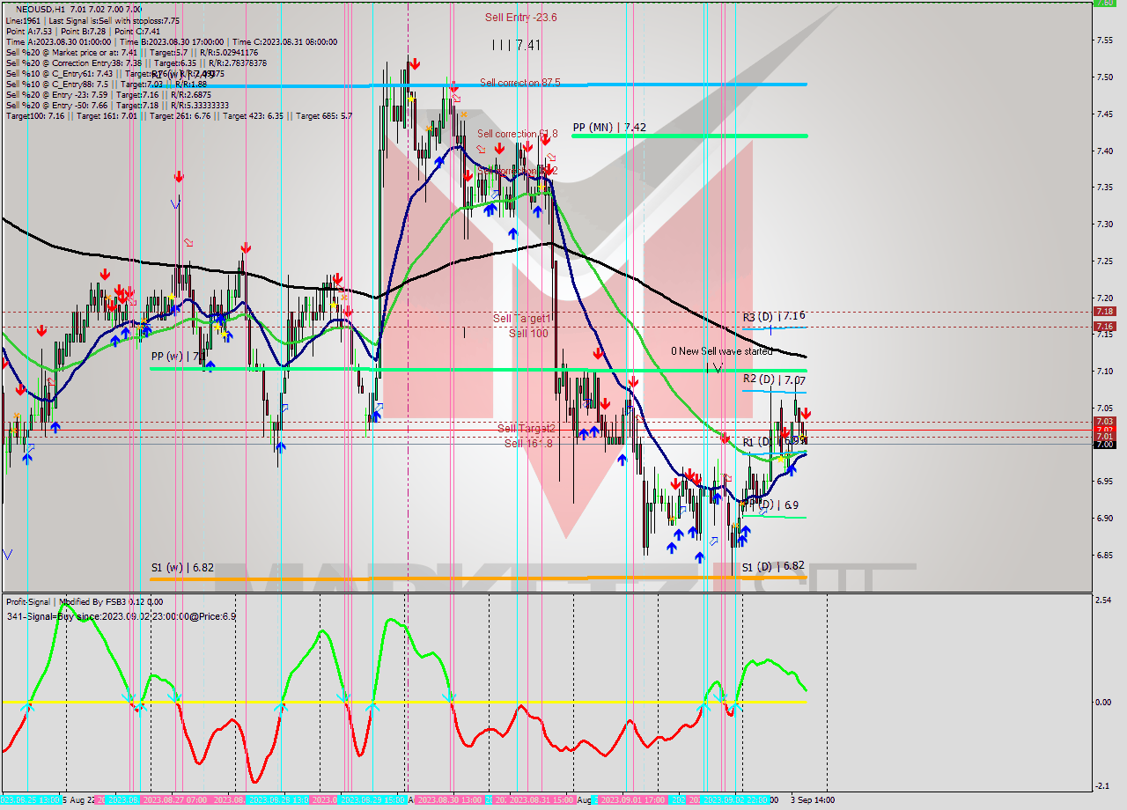Click the red 7.16 price tag on axis
This screenshot has width=1127, height=810.
tap(1103, 327)
